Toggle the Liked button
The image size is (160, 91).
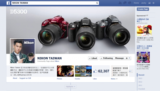[93, 58]
